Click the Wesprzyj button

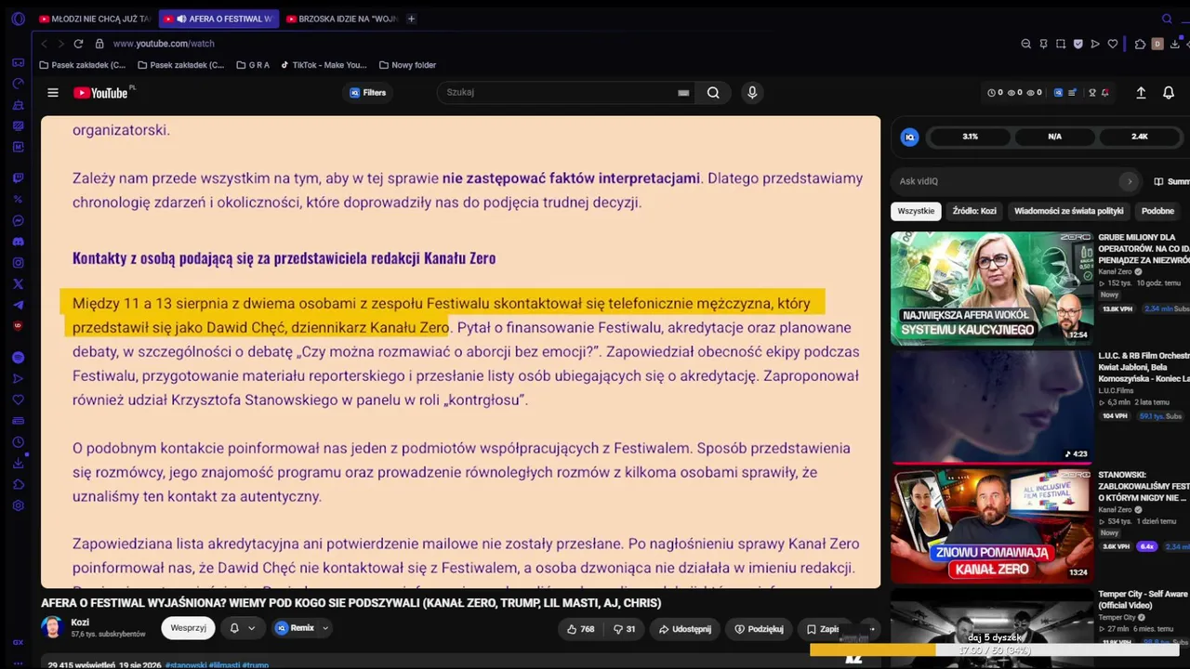[x=188, y=628]
